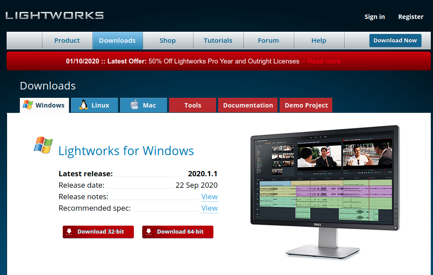Click the Apple logo icon on Mac tab
This screenshot has height=275, width=433.
pos(134,104)
